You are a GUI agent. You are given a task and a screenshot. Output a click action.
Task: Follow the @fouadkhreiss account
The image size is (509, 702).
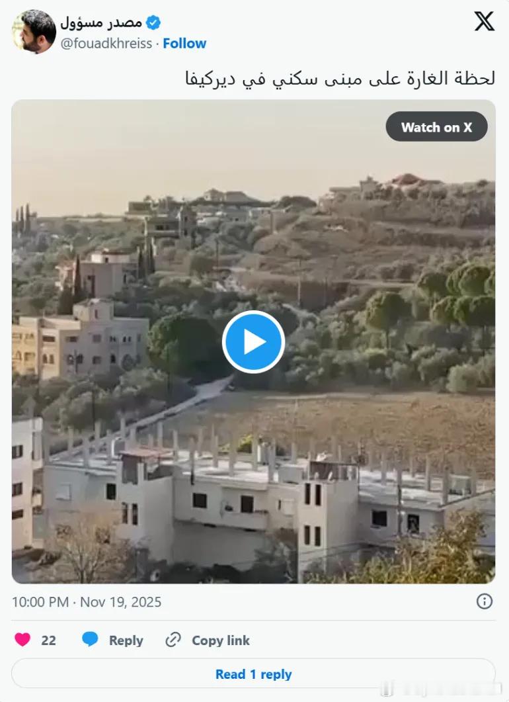184,44
